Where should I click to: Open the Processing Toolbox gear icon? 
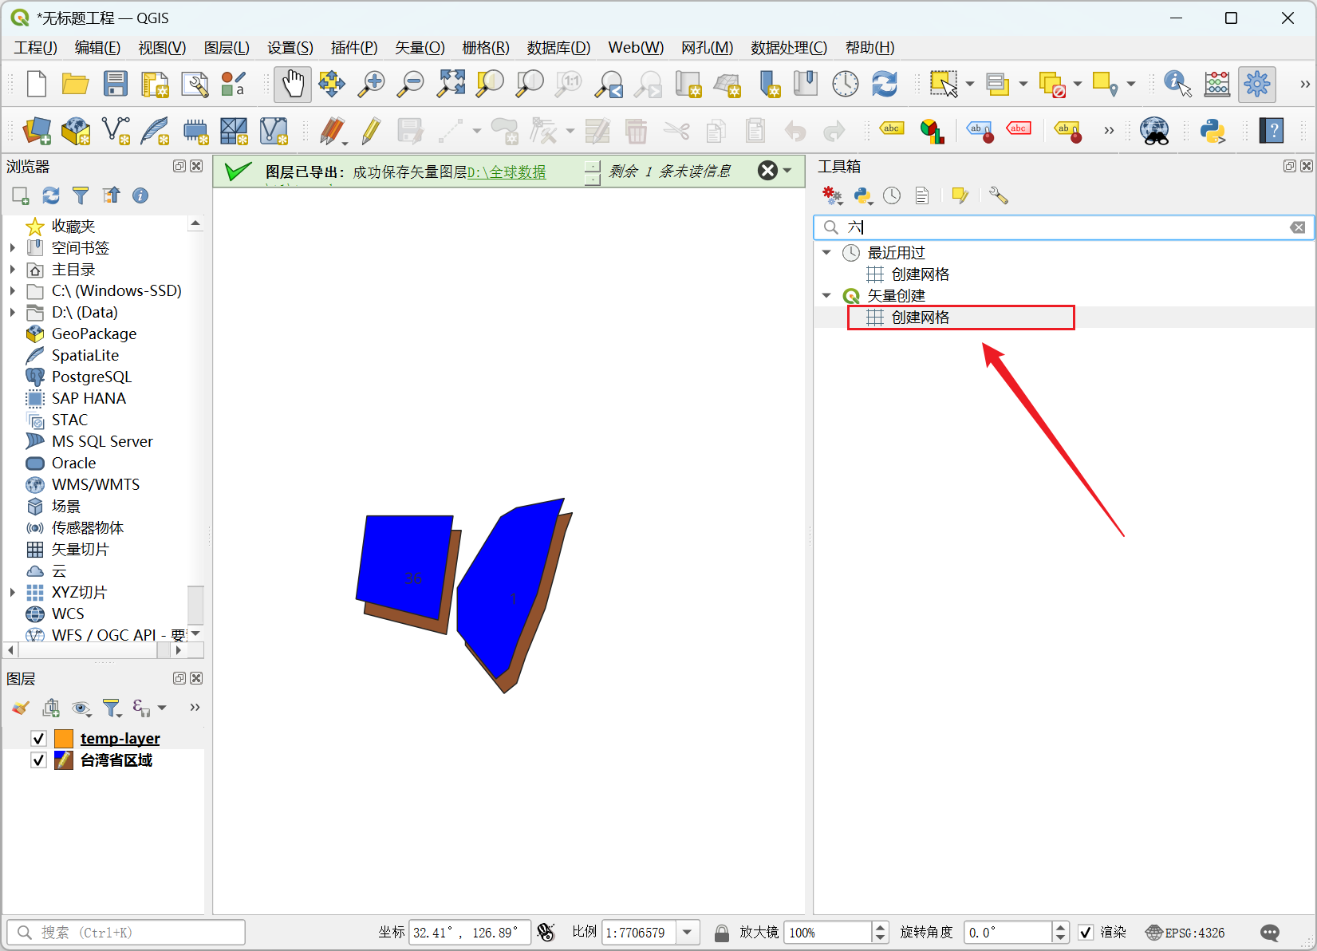point(1256,84)
